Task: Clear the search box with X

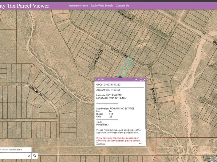Action: click(x=29, y=156)
